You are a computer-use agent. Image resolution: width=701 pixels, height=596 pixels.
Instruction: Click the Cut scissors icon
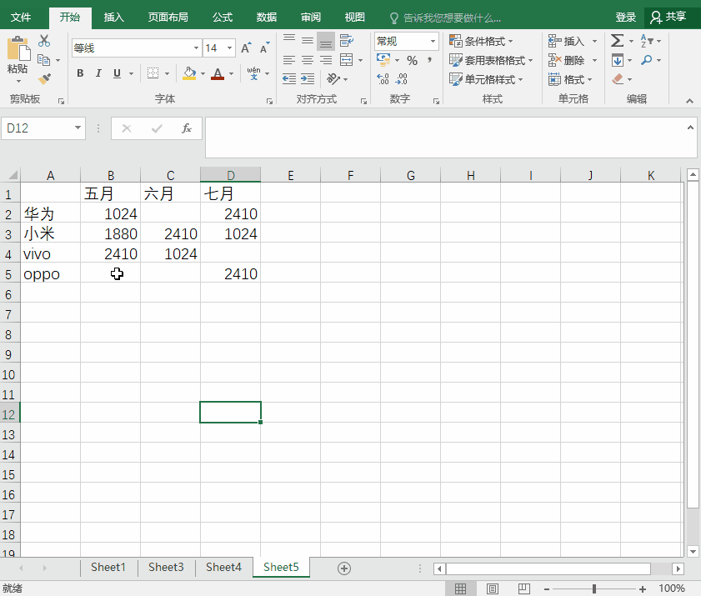[x=44, y=41]
